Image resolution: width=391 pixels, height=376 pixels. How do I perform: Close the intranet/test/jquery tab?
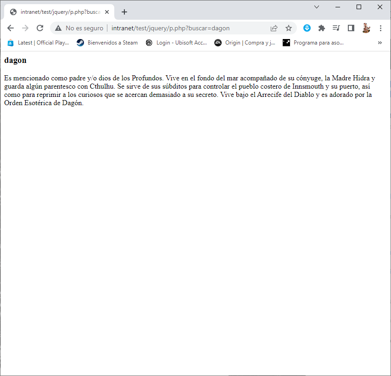106,12
